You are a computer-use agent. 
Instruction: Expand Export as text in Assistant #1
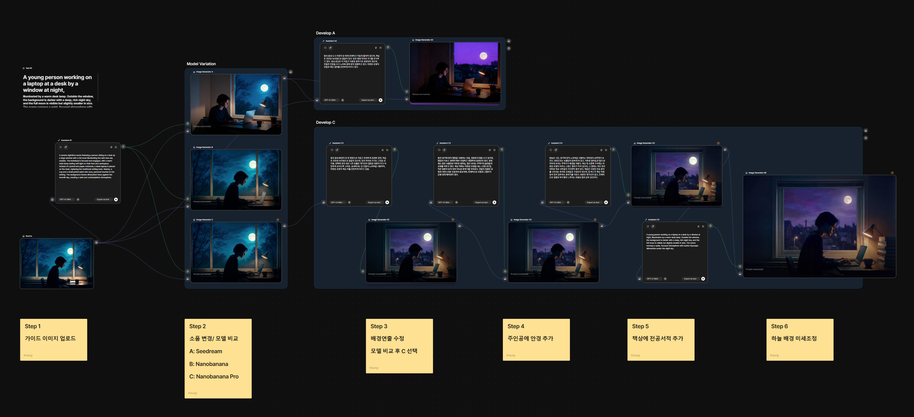pos(104,199)
